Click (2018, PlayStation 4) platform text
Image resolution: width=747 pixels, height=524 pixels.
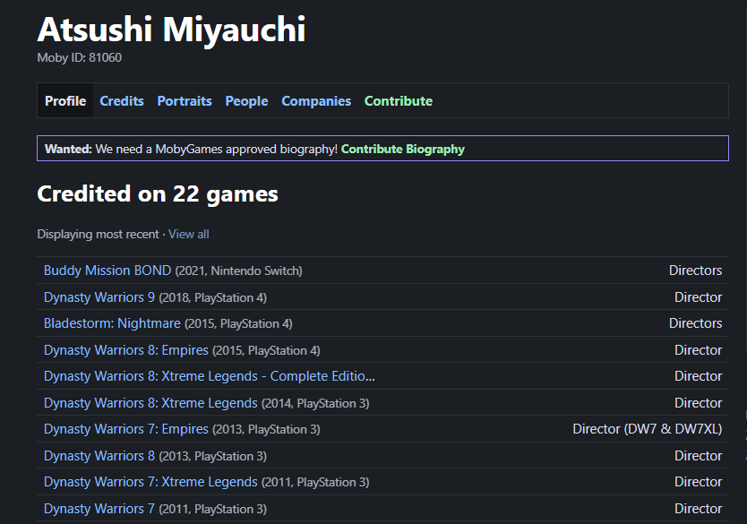pyautogui.click(x=212, y=297)
